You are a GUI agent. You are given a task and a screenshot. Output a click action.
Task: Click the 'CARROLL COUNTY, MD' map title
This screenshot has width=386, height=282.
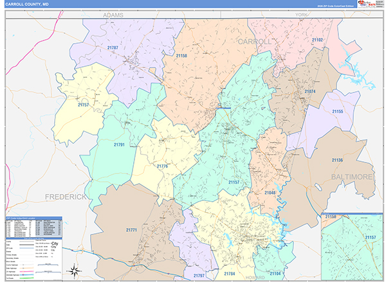27,4
